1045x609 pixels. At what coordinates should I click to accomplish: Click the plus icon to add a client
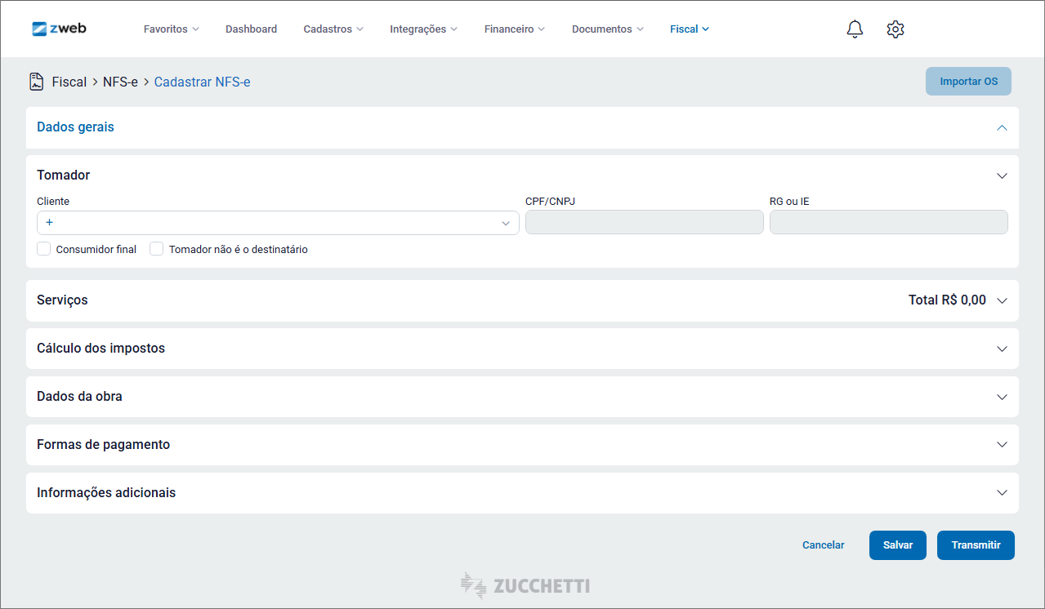pyautogui.click(x=49, y=223)
